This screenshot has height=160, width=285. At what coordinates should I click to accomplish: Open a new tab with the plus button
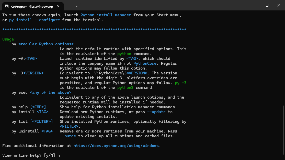click(69, 6)
